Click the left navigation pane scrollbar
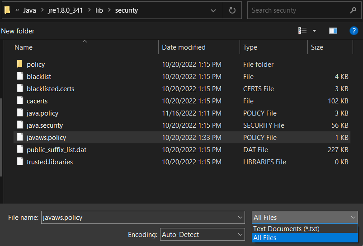 [x=1, y=138]
